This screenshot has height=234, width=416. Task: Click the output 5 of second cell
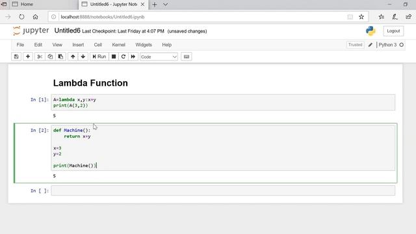pos(55,176)
